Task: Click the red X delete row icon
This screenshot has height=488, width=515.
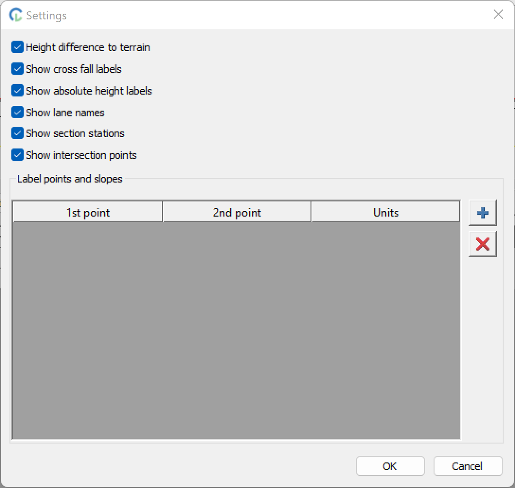Action: coord(482,244)
